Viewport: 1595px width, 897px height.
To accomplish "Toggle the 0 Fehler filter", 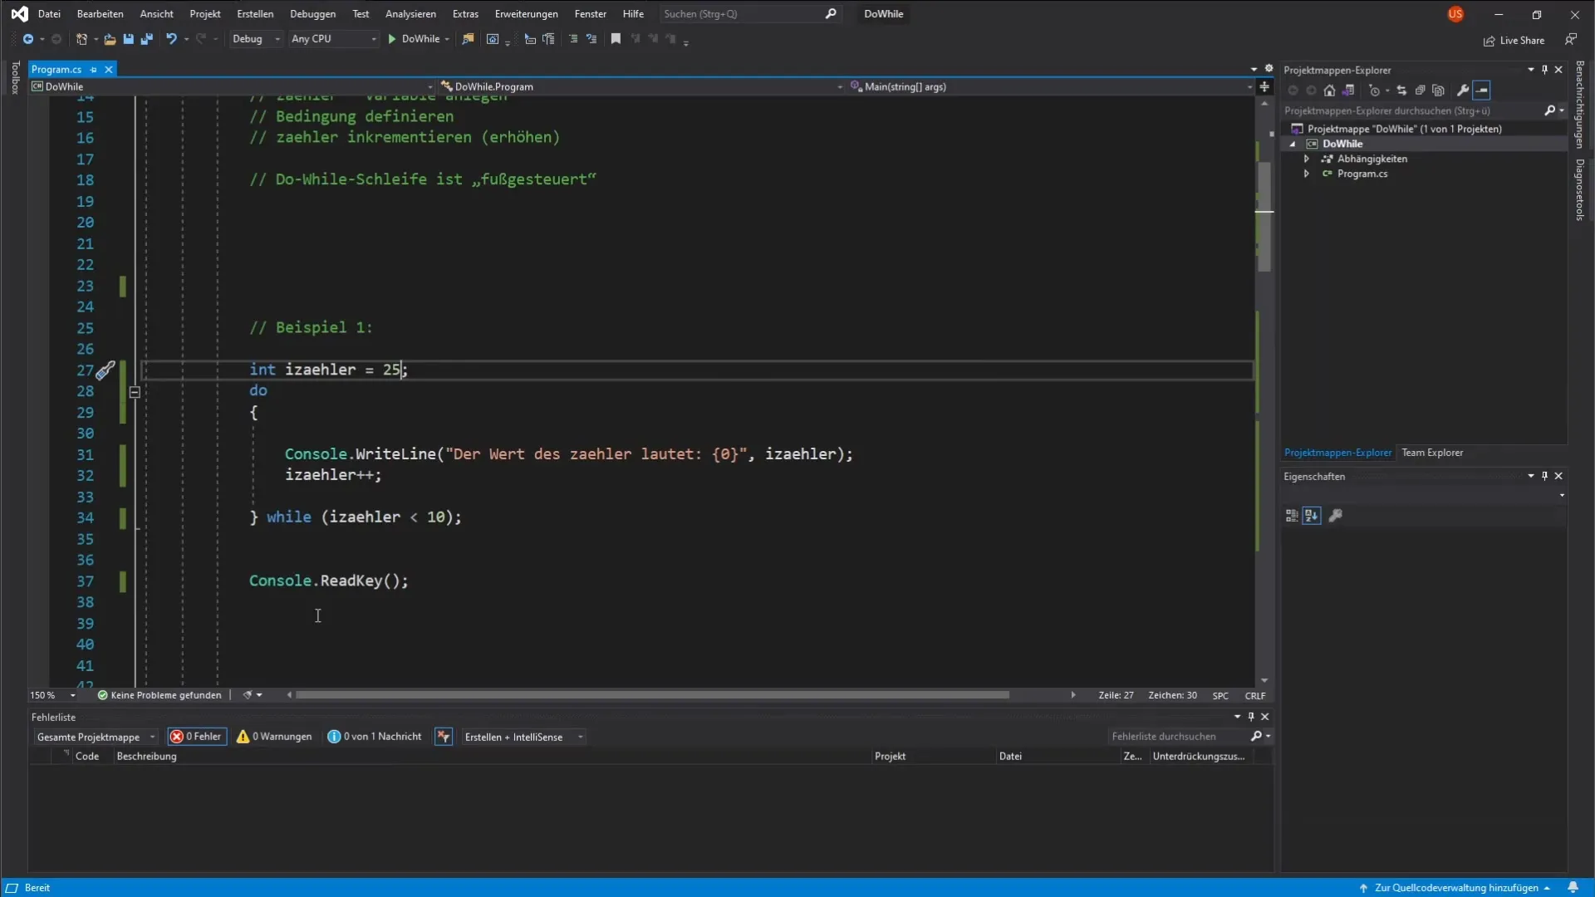I will point(197,737).
